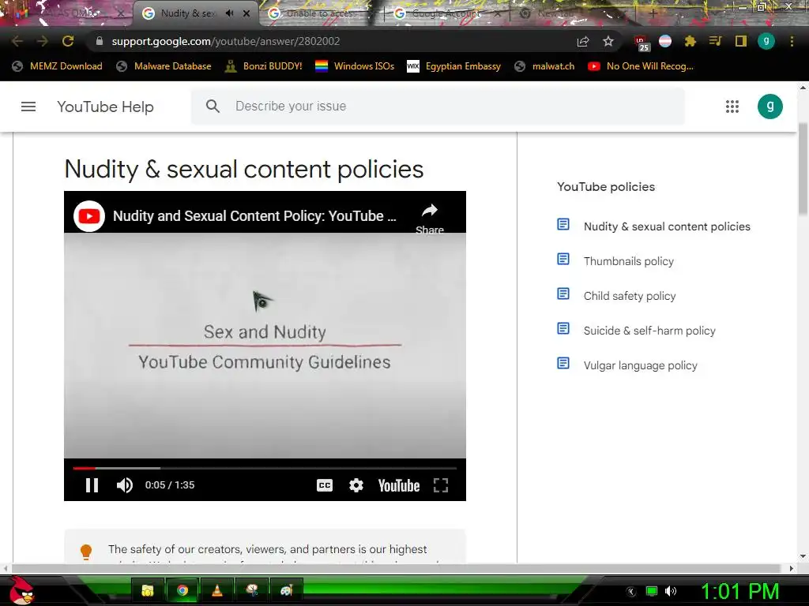Open the media control icon in the toolbar

pos(715,41)
